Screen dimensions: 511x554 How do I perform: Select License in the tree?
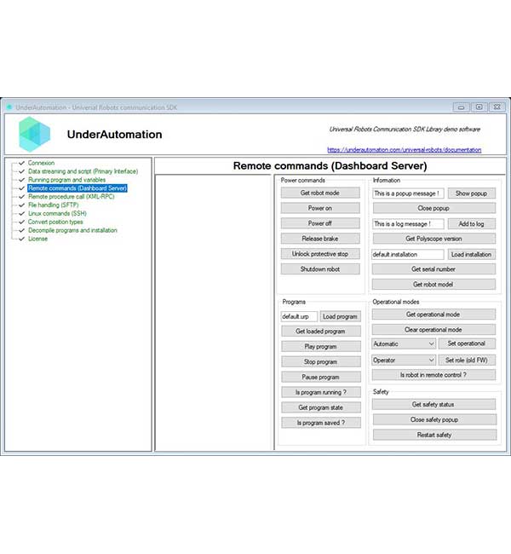[37, 239]
